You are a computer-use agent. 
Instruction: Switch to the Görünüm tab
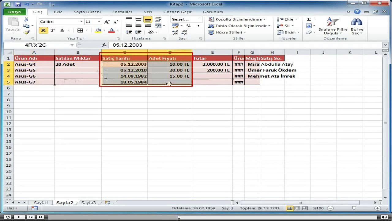point(213,12)
